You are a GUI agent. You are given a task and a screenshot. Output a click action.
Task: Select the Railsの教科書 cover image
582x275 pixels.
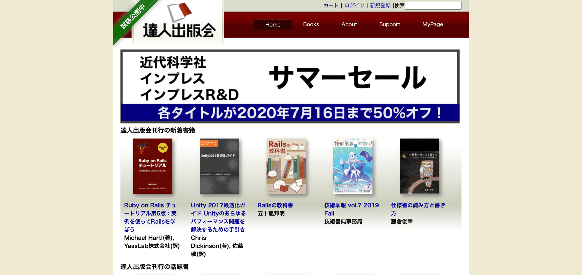(x=286, y=166)
